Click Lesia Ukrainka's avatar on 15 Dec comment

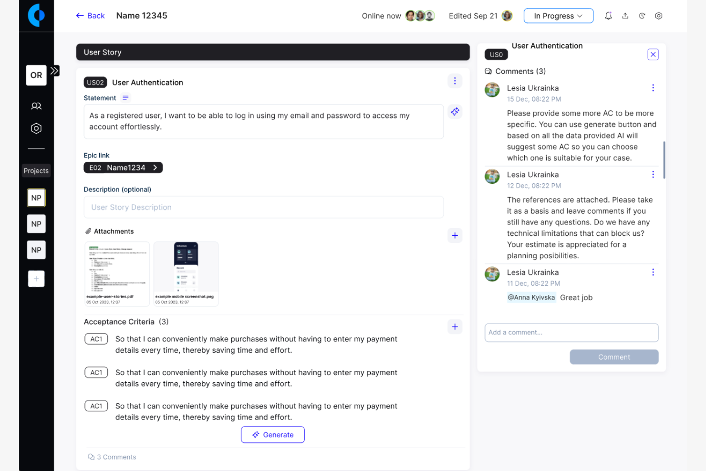coord(492,90)
